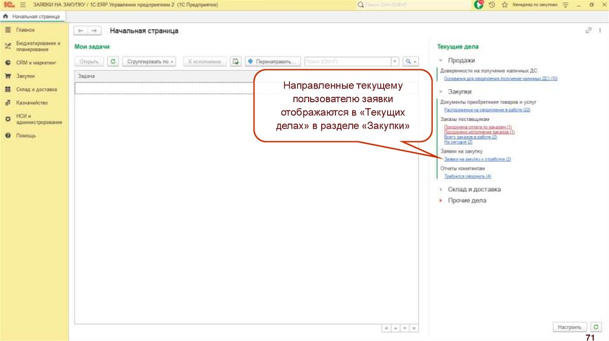Jump to last row with list navigation button
This screenshot has height=341, width=609.
(414, 328)
